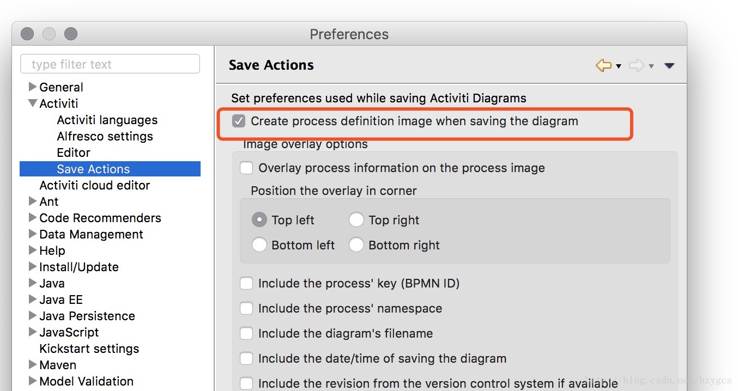This screenshot has width=738, height=391.
Task: Select the Activiti label in tree
Action: tap(59, 103)
